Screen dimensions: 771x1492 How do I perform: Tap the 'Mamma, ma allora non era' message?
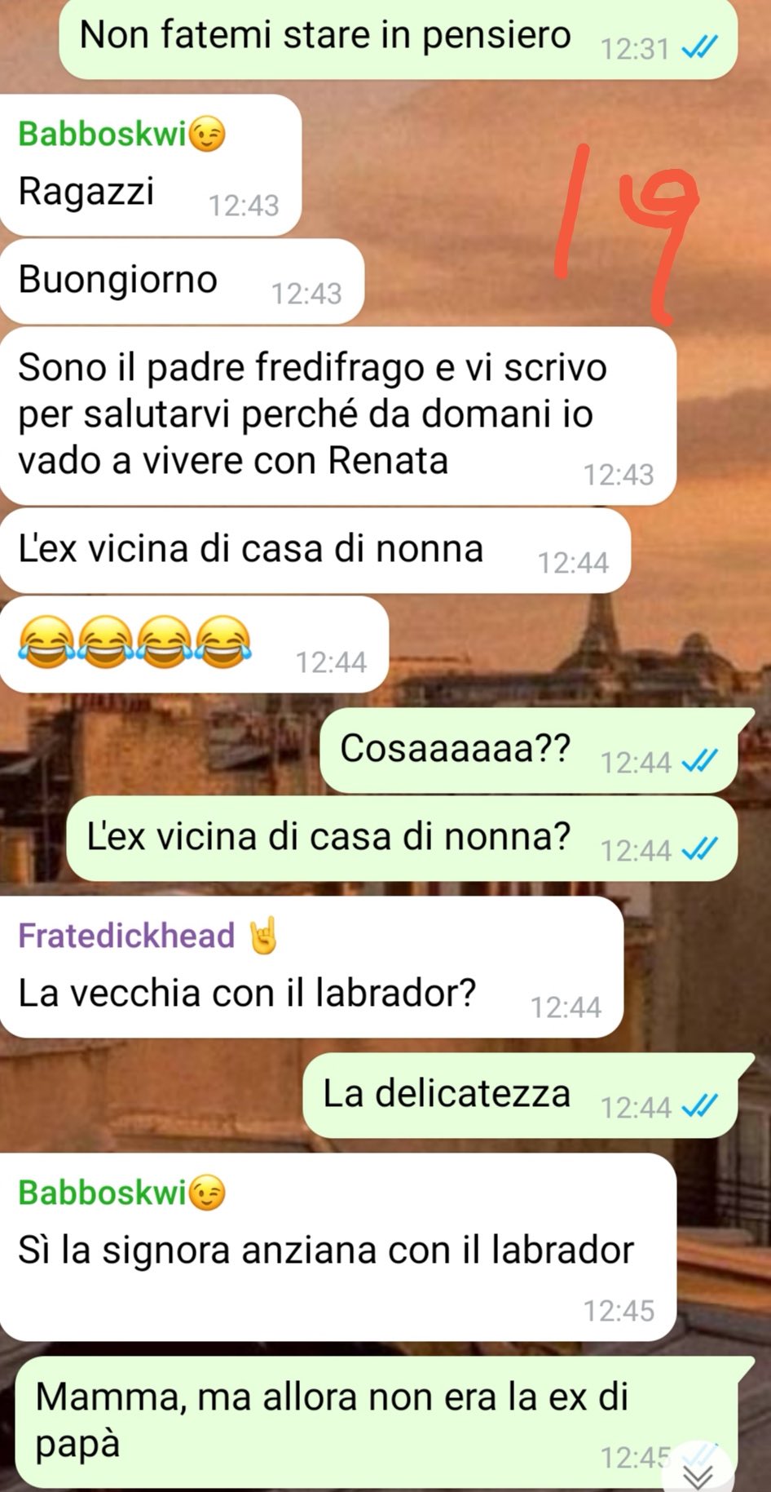377,1421
